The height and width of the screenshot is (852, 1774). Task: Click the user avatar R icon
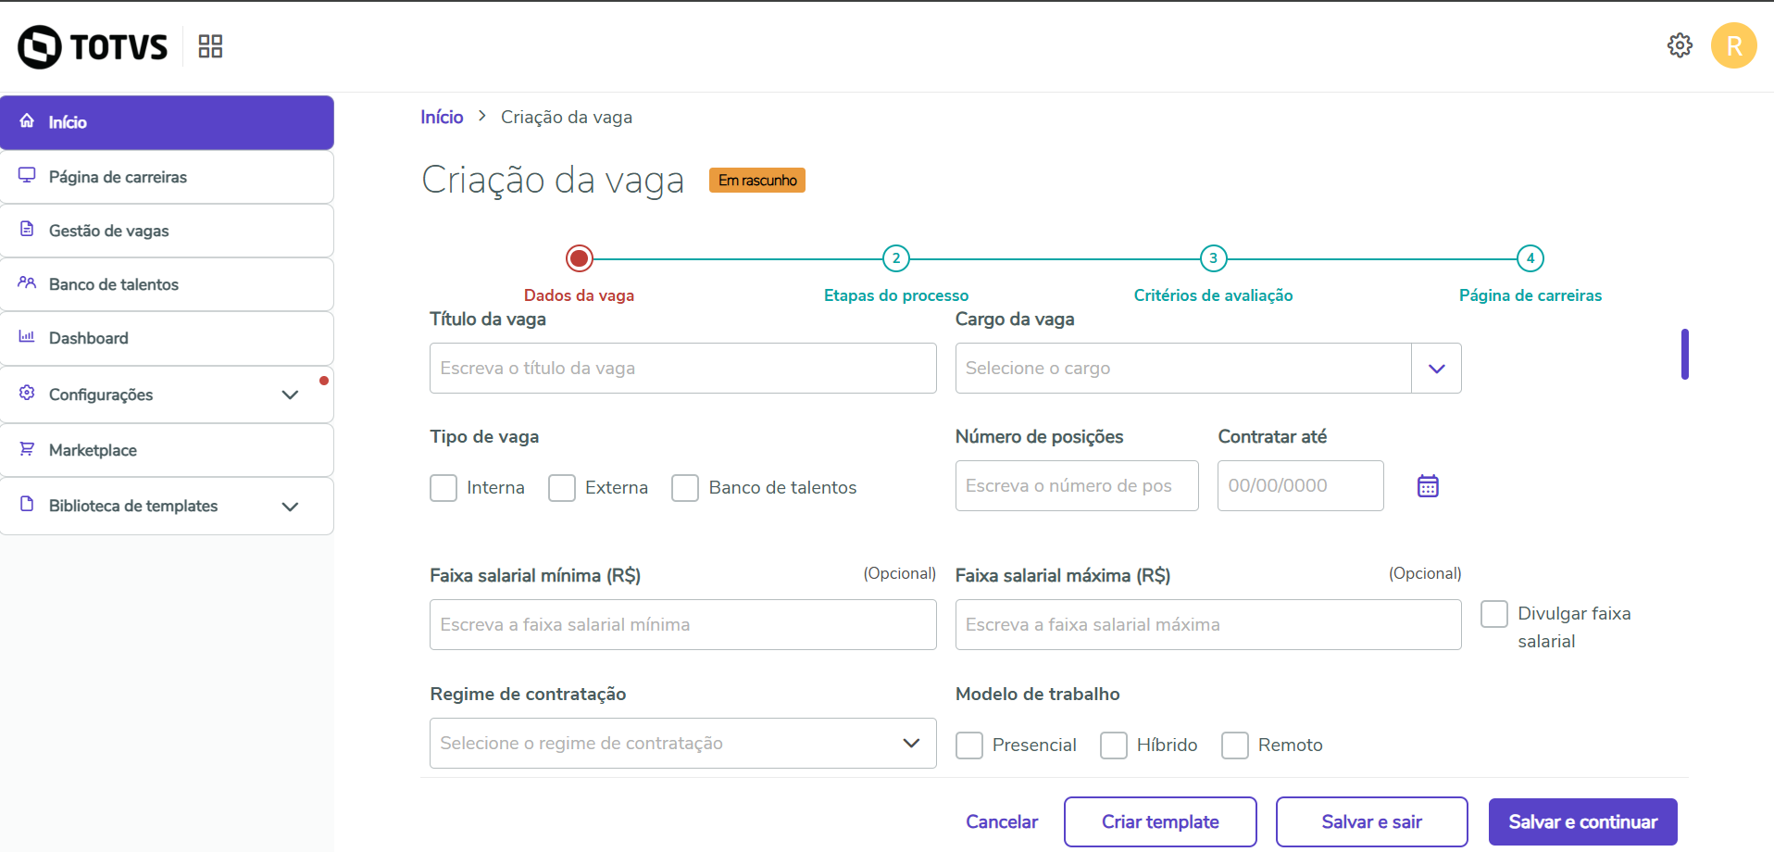(1733, 45)
